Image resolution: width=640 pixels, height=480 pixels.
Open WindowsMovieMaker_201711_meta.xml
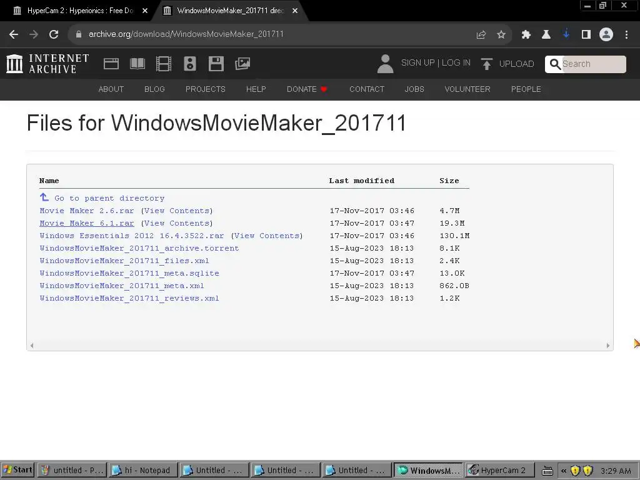(122, 286)
